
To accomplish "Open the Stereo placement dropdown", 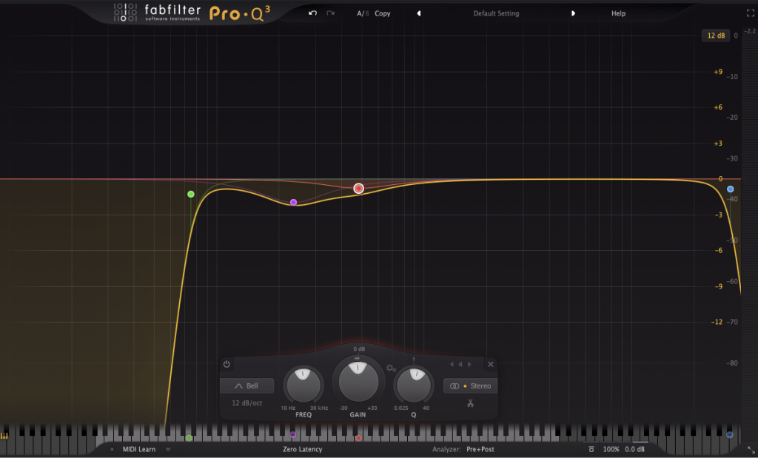I will [470, 386].
